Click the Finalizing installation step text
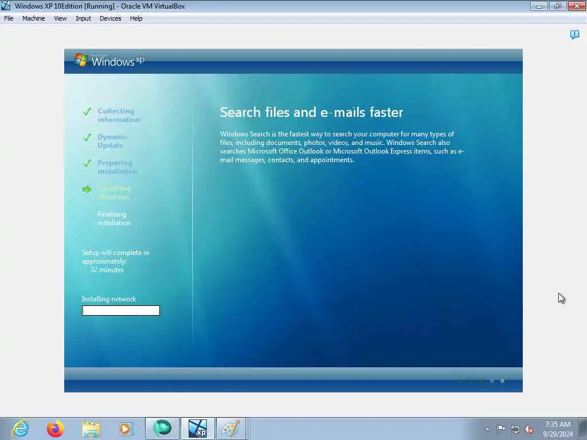Viewport: 587px width, 440px height. pyautogui.click(x=114, y=218)
